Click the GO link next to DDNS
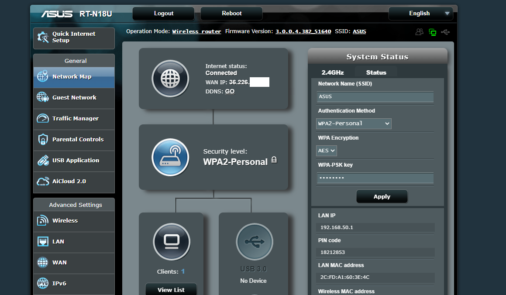 [x=230, y=92]
